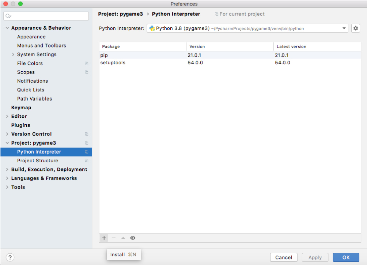
Task: Click the help question mark button
Action: coord(10,257)
